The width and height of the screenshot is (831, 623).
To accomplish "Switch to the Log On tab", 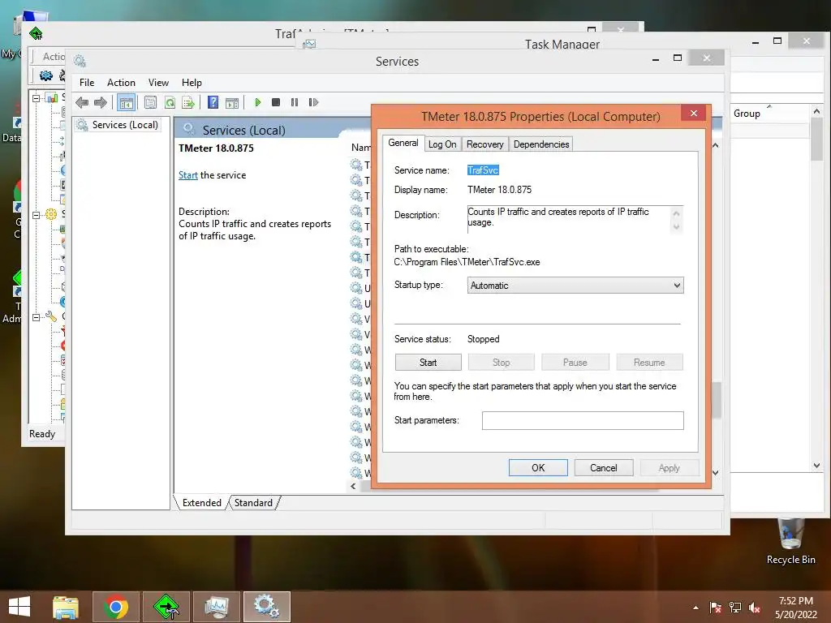I will point(442,144).
